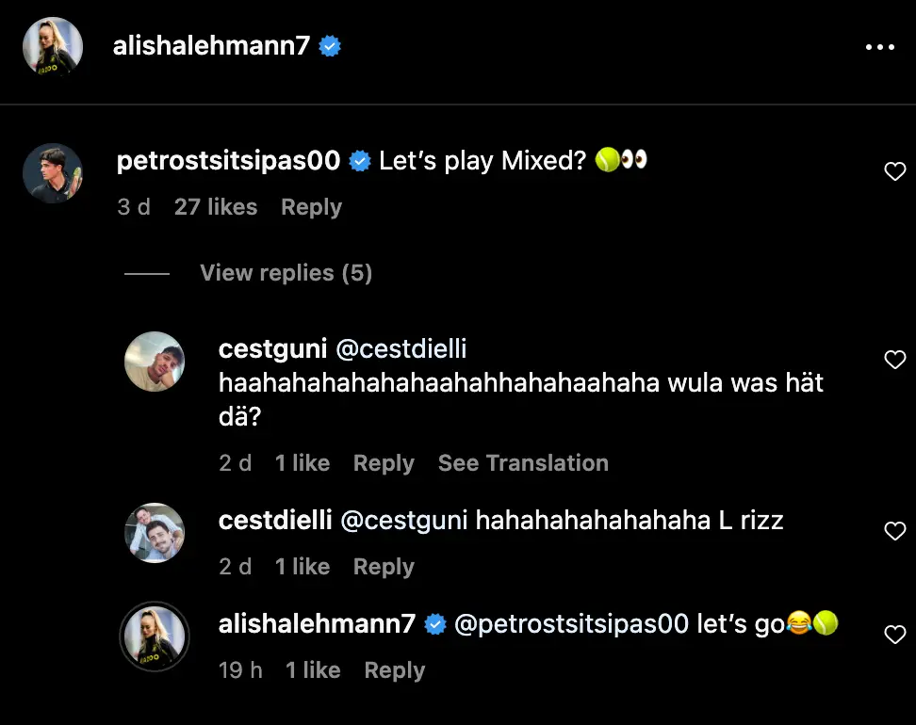Click alishalehmann7's profile thumbnail at the top
This screenshot has width=916, height=725.
[53, 44]
